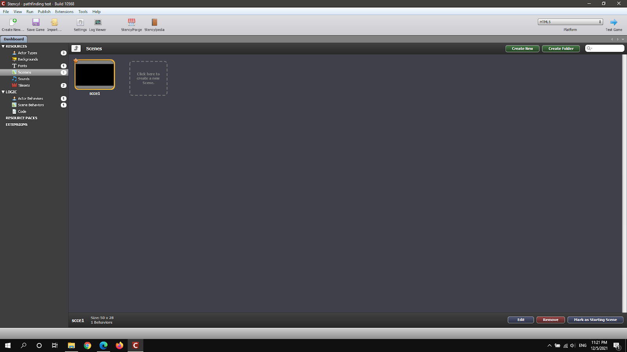Open the Run menu

[x=30, y=12]
